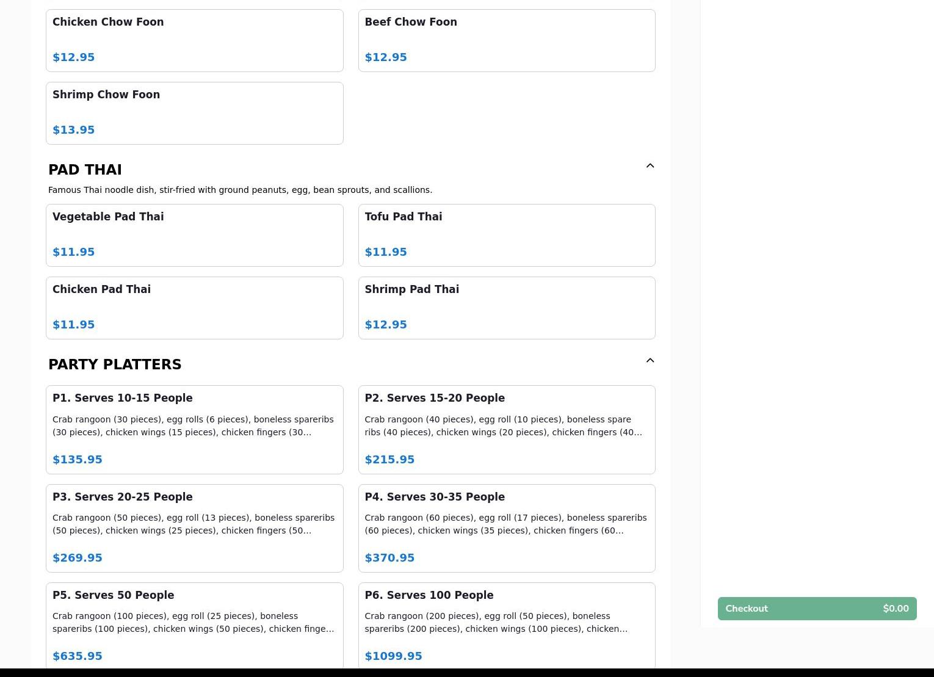Screen dimensions: 934x677
Task: Click the P5 platter description text
Action: tap(194, 622)
